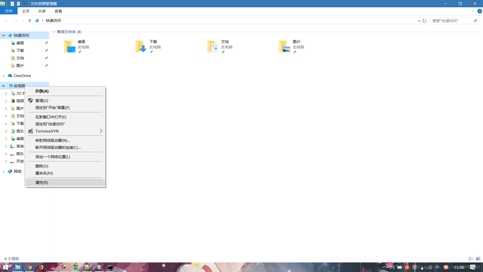Open Chrome from the taskbar

coord(29,267)
